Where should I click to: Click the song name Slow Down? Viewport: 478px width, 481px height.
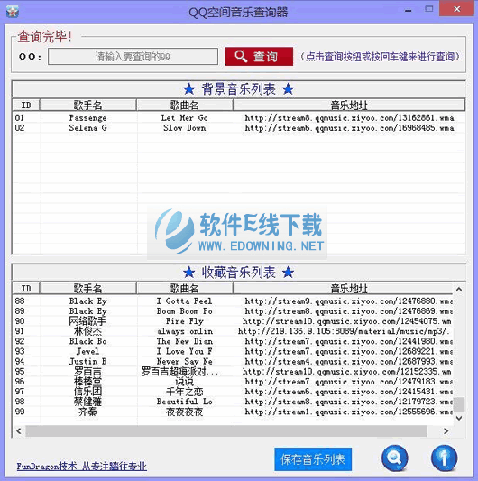[x=185, y=128]
